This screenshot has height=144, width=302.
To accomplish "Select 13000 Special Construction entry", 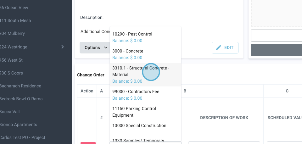I will [x=139, y=125].
